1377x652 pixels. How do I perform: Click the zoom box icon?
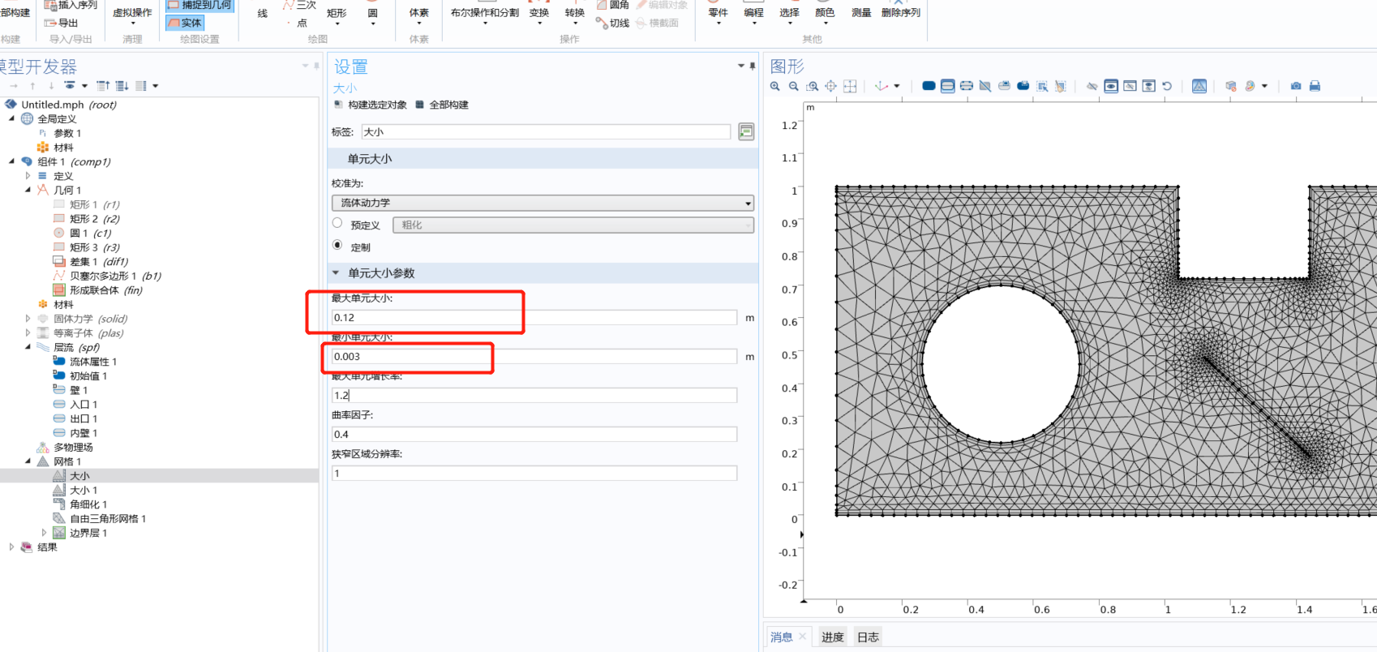813,86
